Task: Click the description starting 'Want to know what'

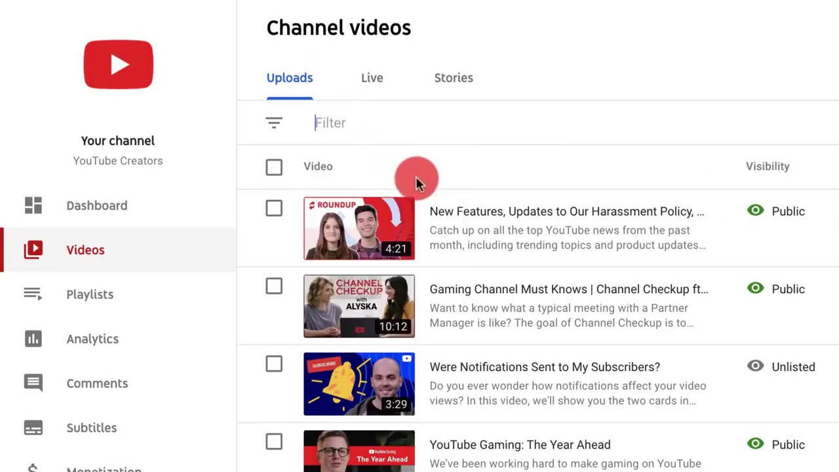Action: 562,315
